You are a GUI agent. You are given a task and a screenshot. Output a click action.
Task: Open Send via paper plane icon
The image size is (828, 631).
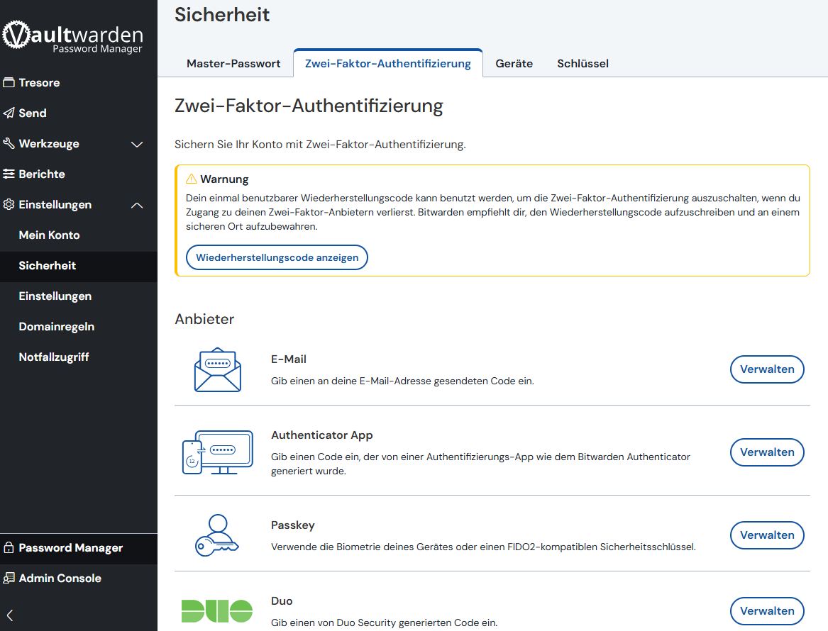coord(9,113)
